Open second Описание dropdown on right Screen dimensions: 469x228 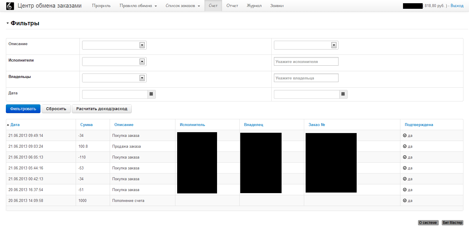coord(306,45)
